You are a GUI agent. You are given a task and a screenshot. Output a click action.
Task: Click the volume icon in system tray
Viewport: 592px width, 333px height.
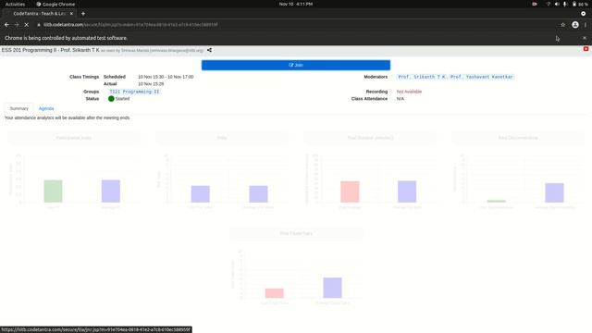coord(557,4)
